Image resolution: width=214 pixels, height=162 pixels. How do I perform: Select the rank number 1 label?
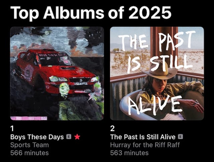12,128
